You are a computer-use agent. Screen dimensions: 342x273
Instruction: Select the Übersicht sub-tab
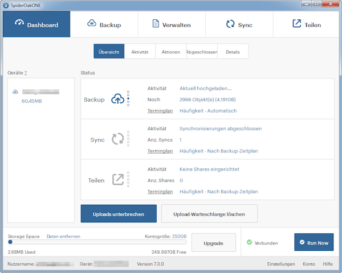click(x=109, y=51)
